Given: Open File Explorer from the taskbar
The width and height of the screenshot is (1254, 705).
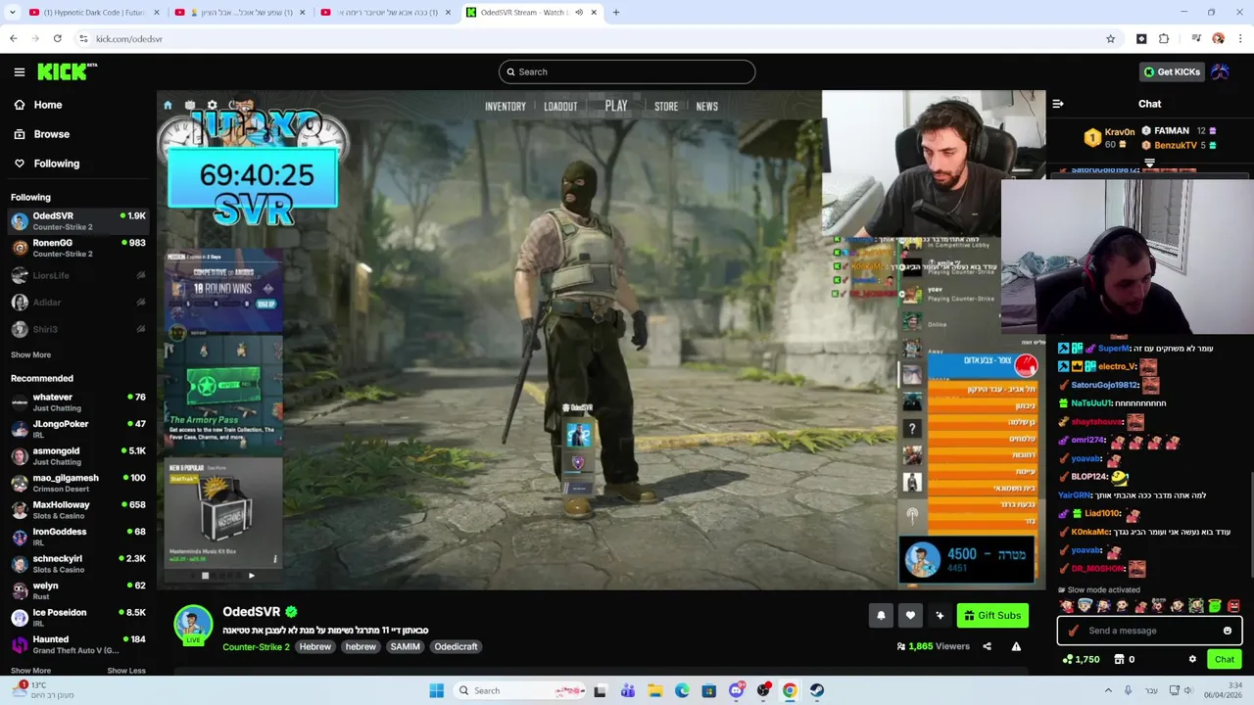Looking at the screenshot, I should coord(654,690).
